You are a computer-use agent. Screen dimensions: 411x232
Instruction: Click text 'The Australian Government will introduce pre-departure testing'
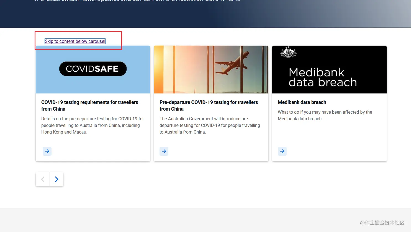(210, 125)
